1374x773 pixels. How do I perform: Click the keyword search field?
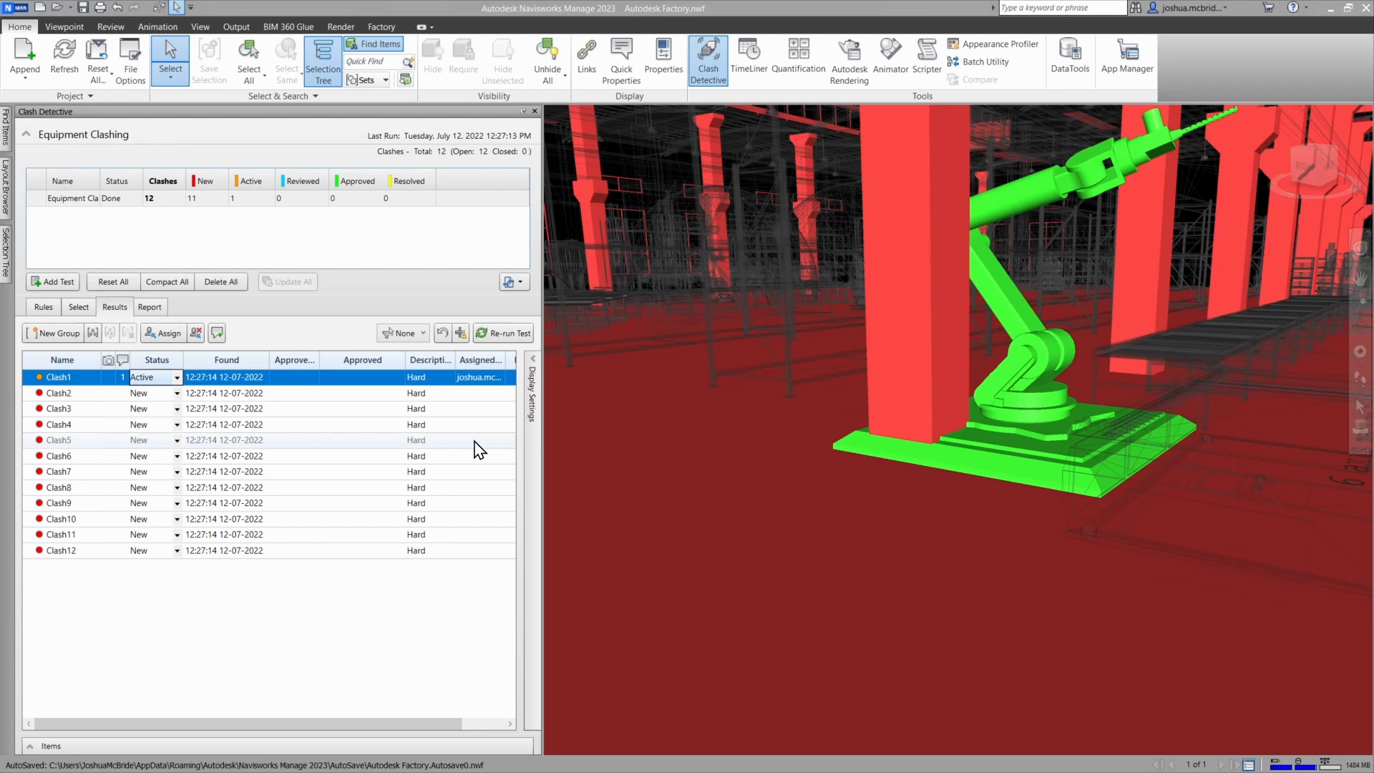1062,8
